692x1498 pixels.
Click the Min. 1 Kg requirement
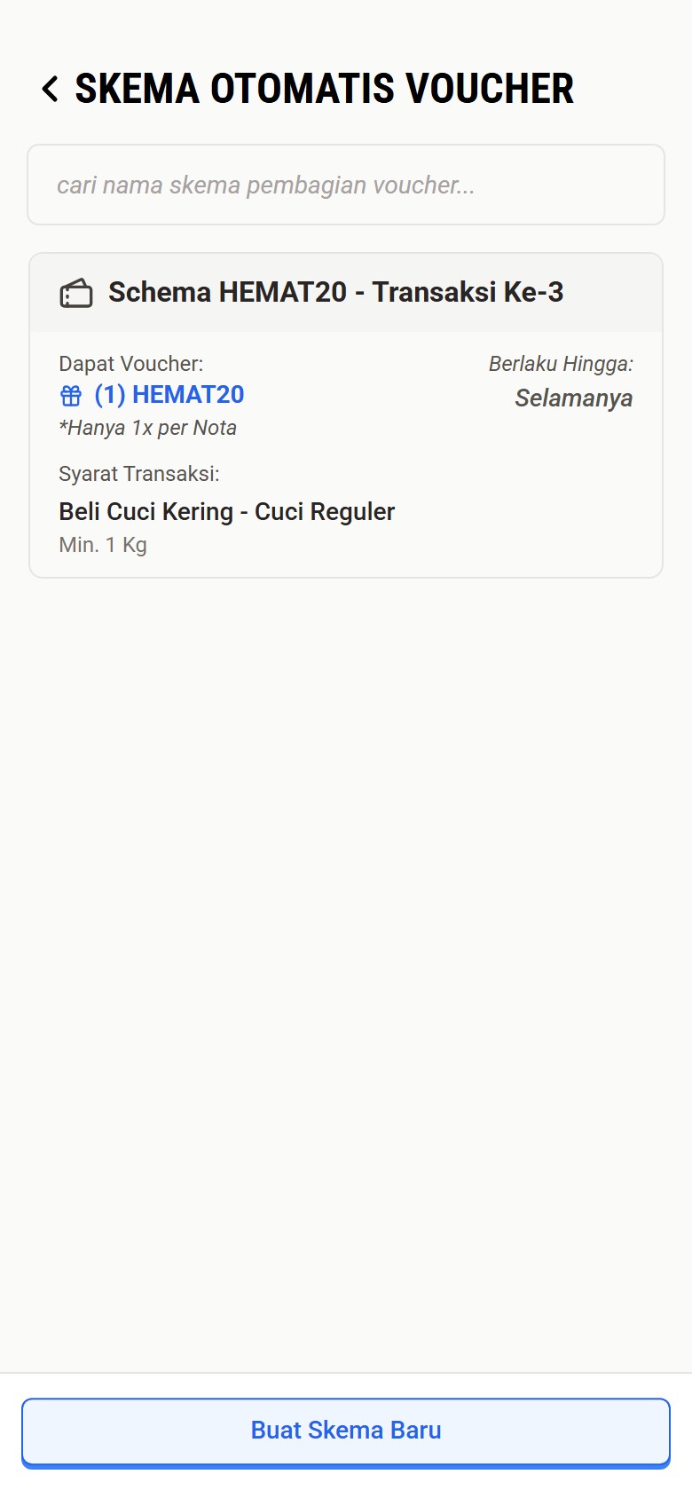(103, 545)
